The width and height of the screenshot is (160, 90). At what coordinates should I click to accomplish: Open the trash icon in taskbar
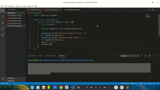point(127,87)
